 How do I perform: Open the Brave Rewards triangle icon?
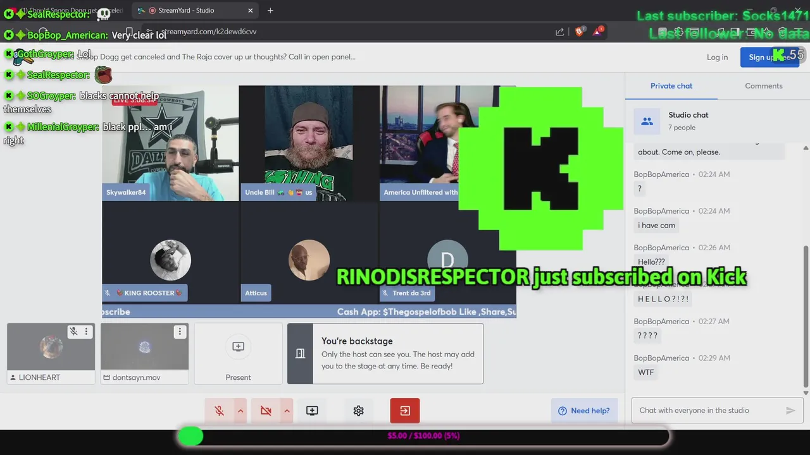click(x=597, y=31)
